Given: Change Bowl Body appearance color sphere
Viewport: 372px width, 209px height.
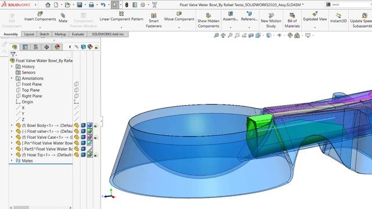Looking at the screenshot, I should tap(90, 125).
